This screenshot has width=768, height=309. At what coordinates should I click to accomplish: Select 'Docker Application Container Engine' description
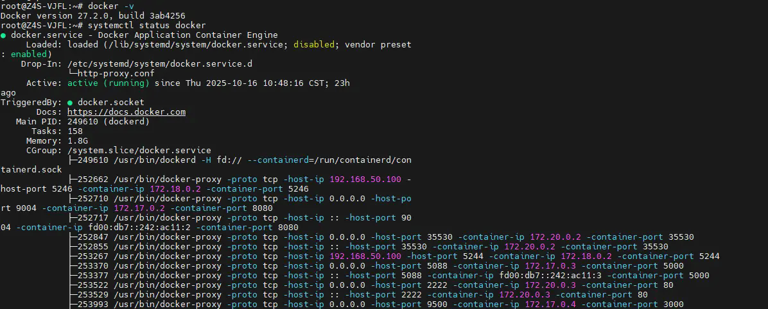point(188,35)
